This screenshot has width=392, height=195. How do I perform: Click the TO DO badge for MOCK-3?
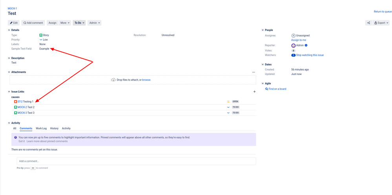(235, 113)
